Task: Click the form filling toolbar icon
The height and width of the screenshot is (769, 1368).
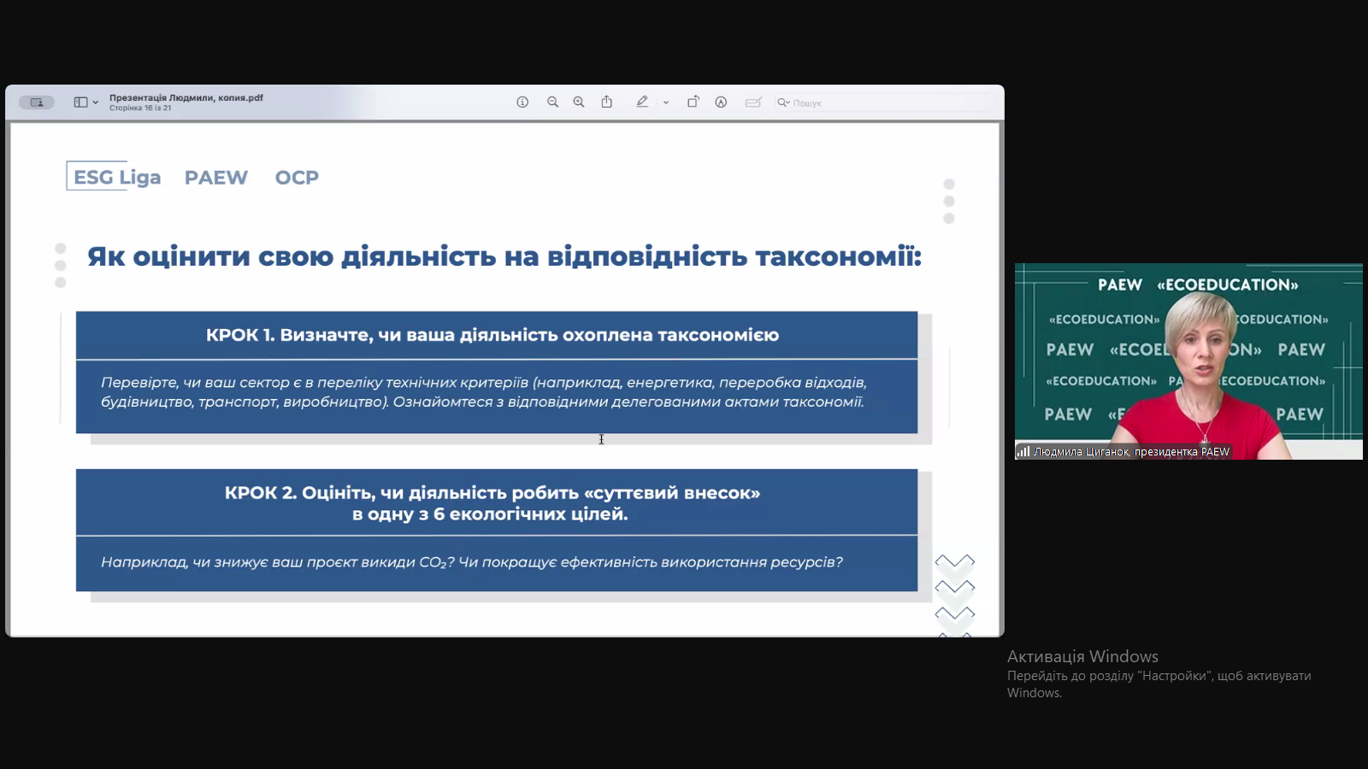Action: pos(752,103)
